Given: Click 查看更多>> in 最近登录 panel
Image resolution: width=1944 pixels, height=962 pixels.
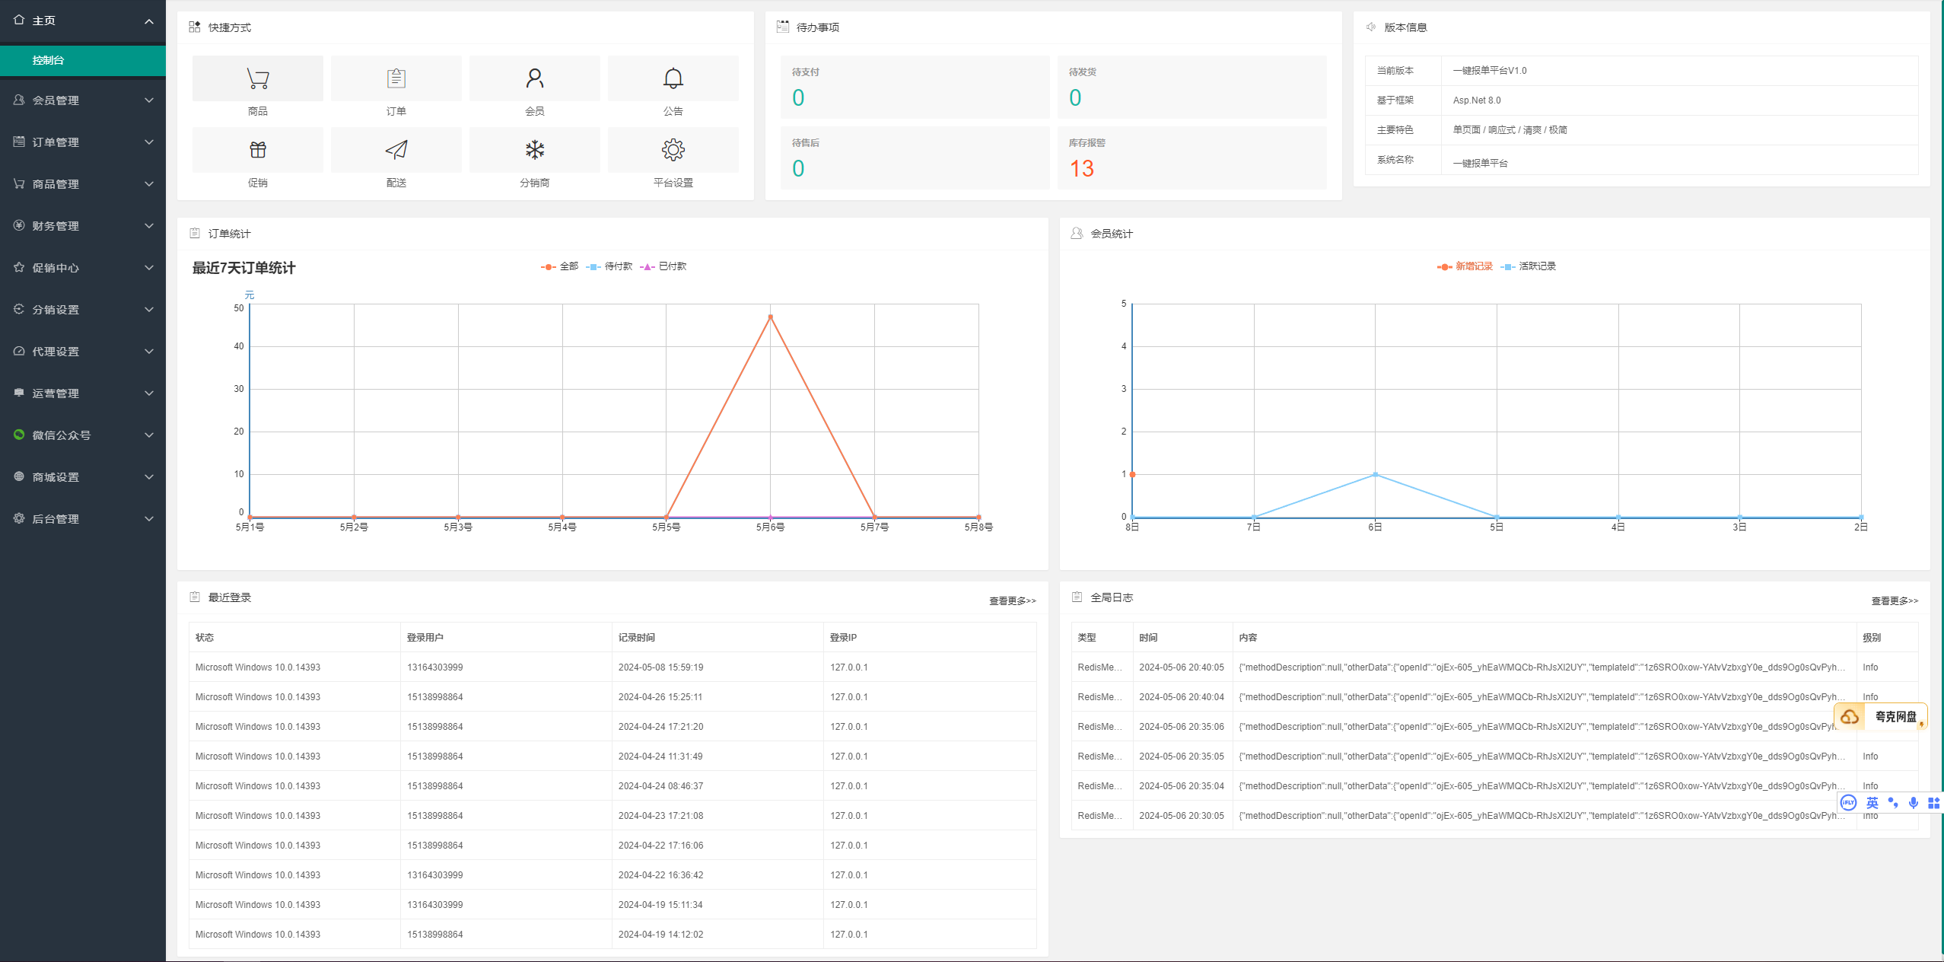Looking at the screenshot, I should [x=1012, y=601].
